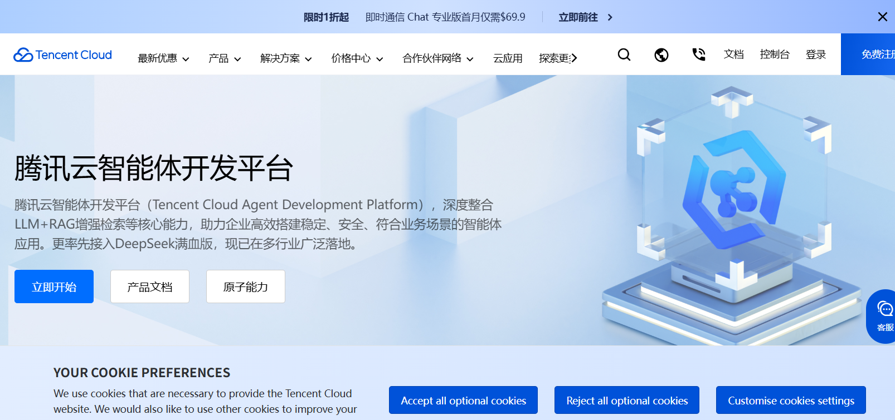Click Accept all optional cookies
Viewport: 895px width, 420px height.
463,400
